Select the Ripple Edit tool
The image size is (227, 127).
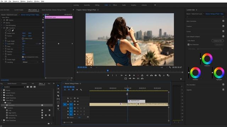tap(58, 92)
